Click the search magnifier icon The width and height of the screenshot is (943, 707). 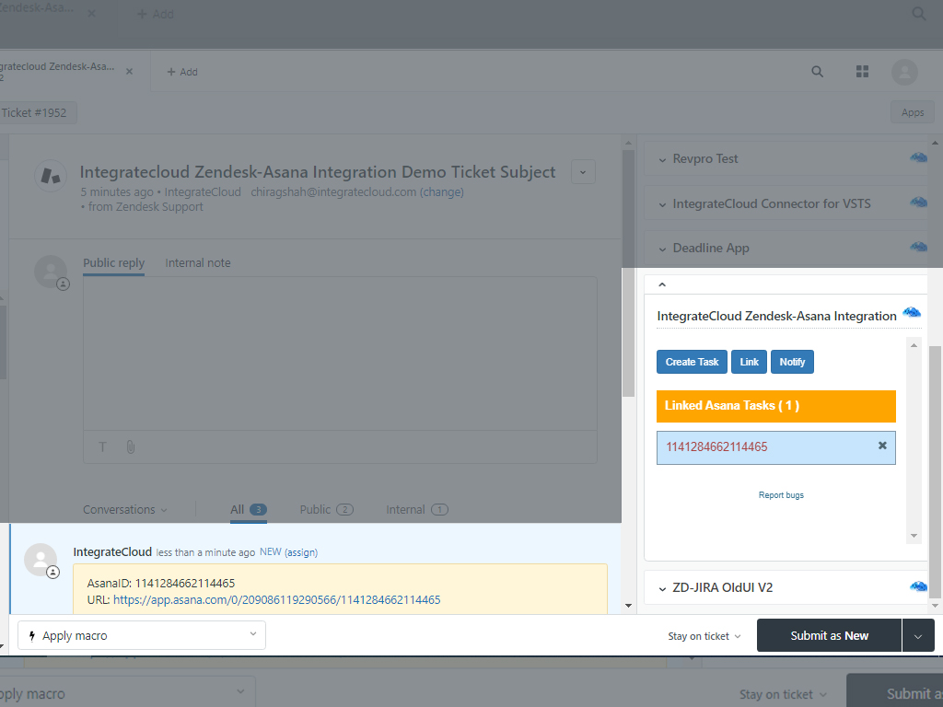click(x=817, y=72)
